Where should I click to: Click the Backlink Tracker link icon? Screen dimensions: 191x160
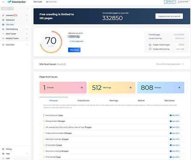click(3, 38)
